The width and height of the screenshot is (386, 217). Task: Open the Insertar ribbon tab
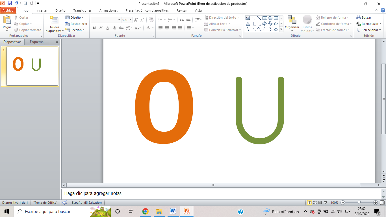coord(42,10)
